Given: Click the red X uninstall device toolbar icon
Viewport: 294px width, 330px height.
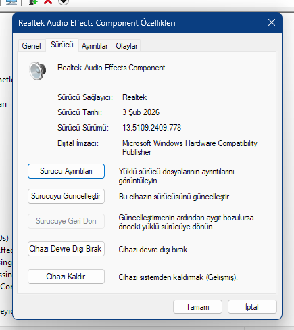Looking at the screenshot, I should point(48,2).
